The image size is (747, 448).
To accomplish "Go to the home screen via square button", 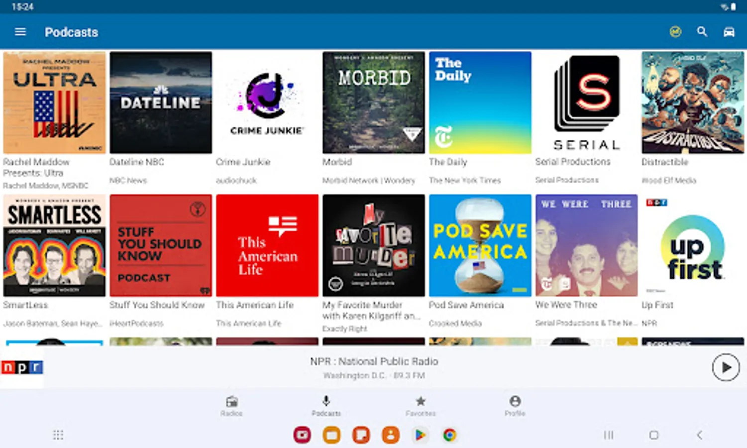I will 654,435.
